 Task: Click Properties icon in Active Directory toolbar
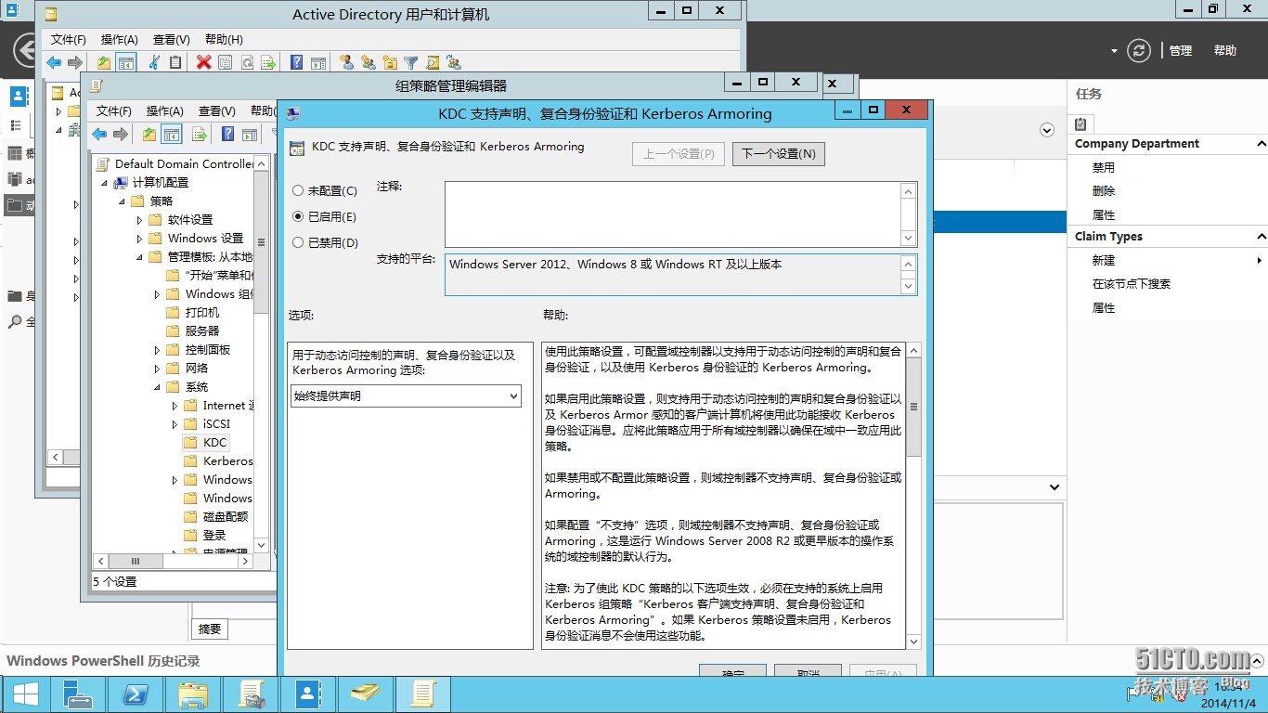point(226,62)
